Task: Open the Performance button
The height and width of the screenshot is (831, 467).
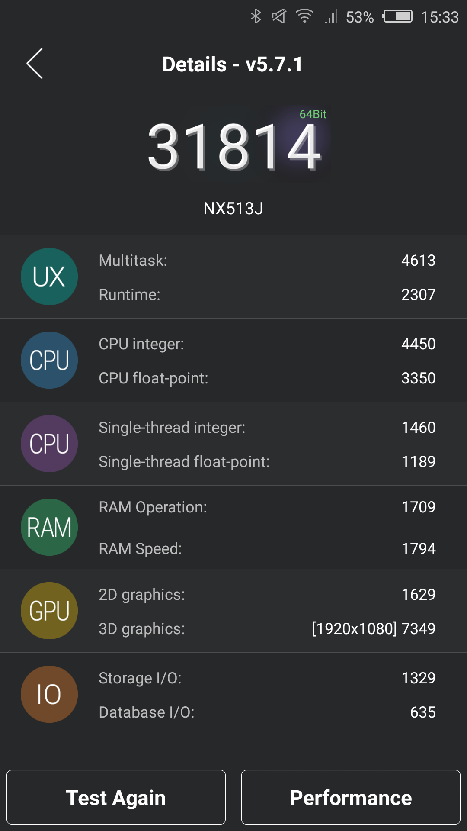Action: coord(351,797)
